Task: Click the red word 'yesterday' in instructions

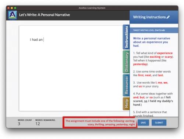Action: click(x=140, y=64)
